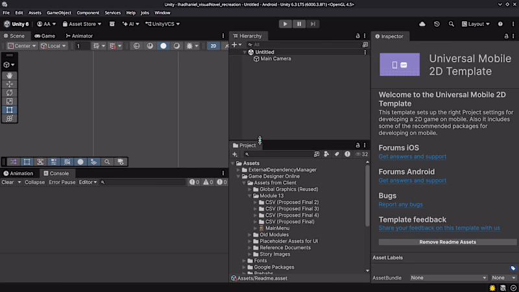The image size is (519, 292).
Task: Open the Layout dropdown
Action: click(x=476, y=24)
